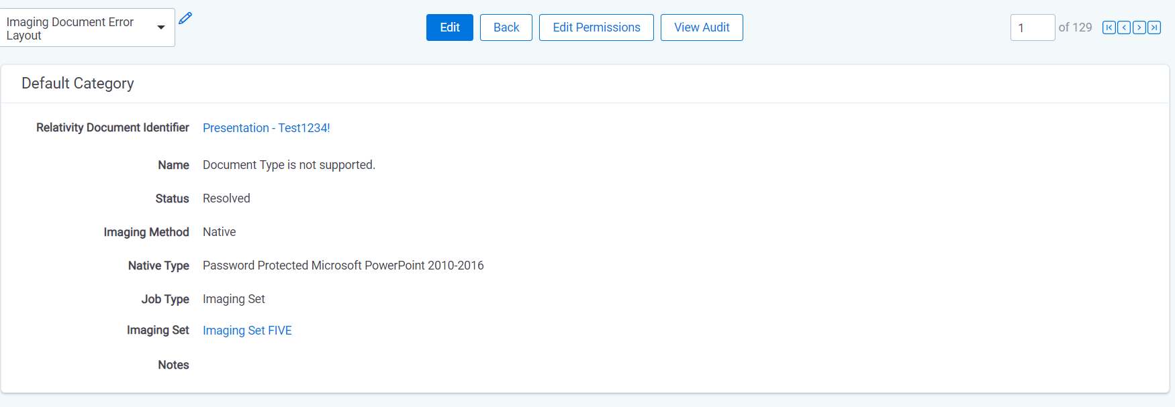Expand the layout dropdown caret

[x=161, y=27]
